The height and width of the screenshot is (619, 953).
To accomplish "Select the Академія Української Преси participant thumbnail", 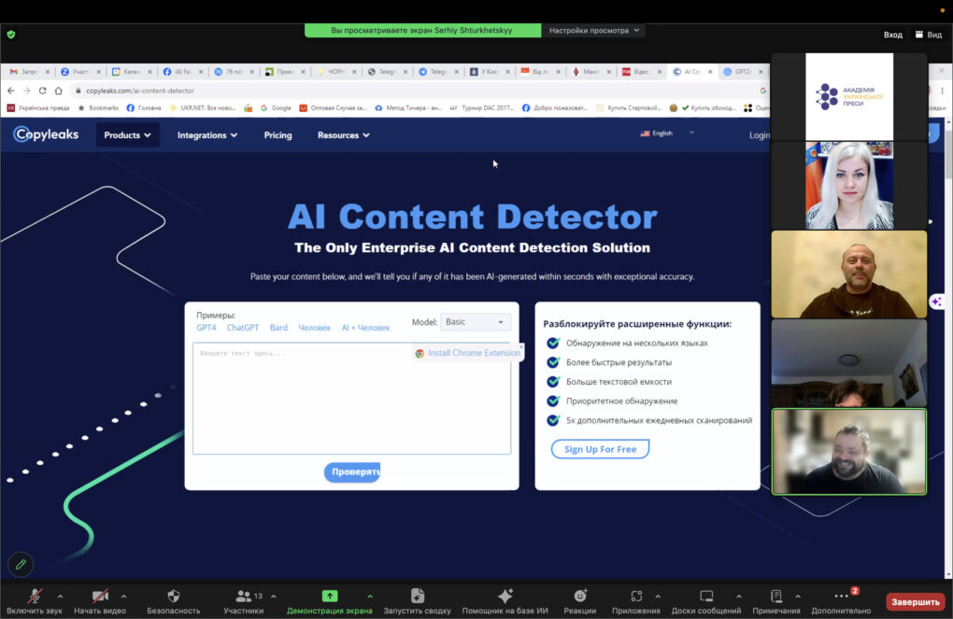I will (849, 96).
